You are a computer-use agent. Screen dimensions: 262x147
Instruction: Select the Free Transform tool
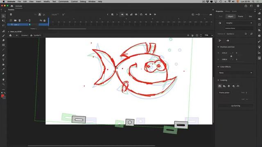[x=3, y=21]
